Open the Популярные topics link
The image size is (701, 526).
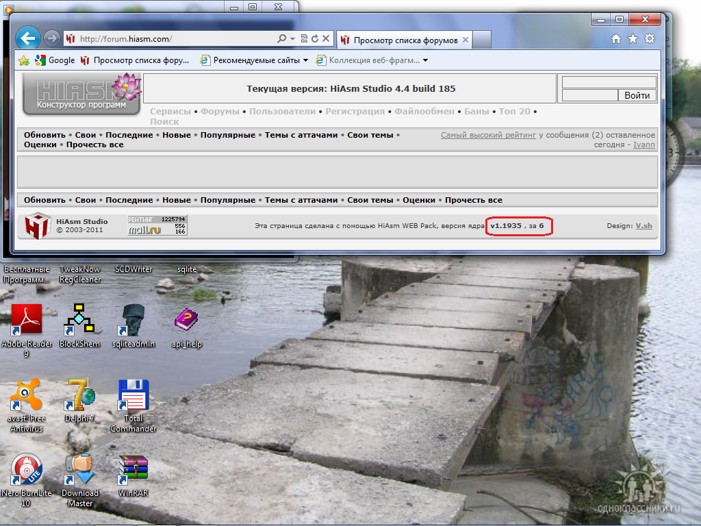click(x=227, y=135)
